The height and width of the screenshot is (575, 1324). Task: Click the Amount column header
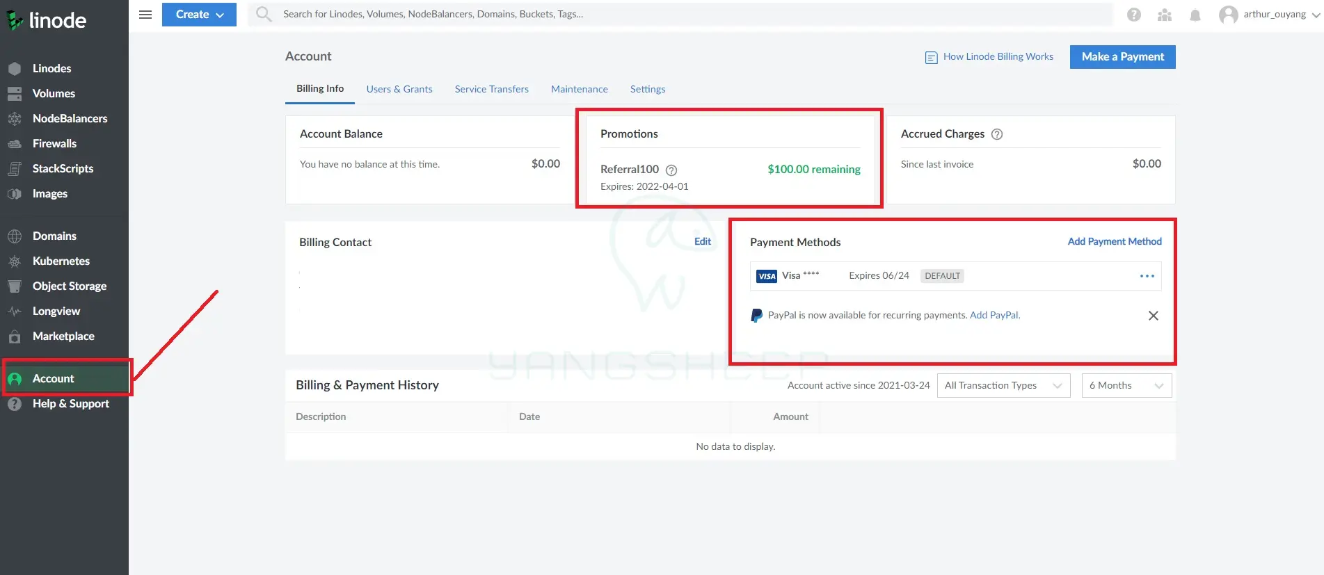pyautogui.click(x=791, y=416)
